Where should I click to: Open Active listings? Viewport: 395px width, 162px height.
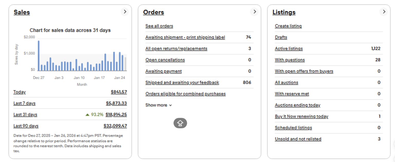point(289,49)
